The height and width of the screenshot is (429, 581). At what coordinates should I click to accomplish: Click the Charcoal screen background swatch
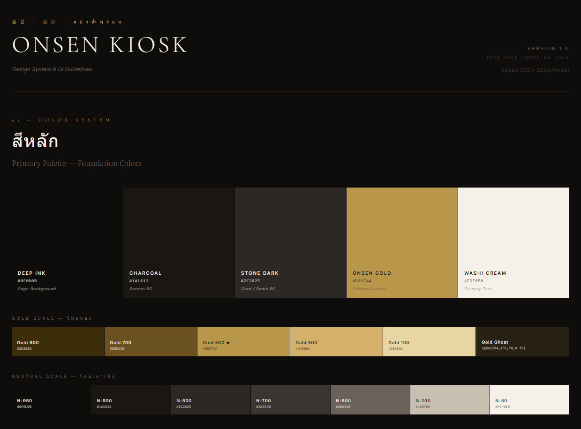click(179, 243)
